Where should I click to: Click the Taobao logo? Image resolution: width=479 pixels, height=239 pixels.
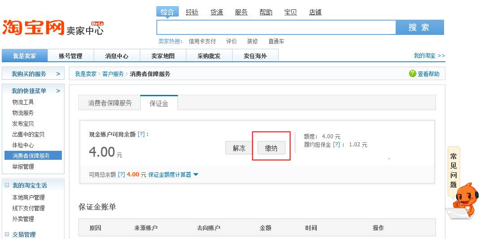33,27
